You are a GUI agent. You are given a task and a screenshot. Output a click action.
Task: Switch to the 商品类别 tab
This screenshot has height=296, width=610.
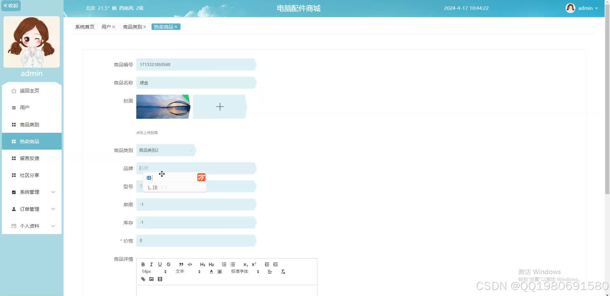coord(132,27)
